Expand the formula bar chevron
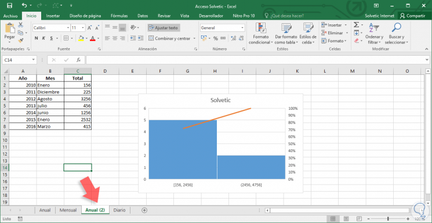The height and width of the screenshot is (223, 432). pyautogui.click(x=426, y=60)
